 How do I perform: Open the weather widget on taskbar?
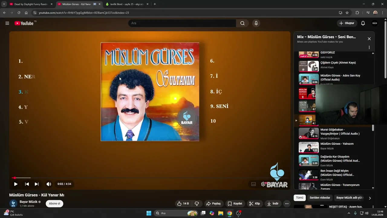[13, 213]
